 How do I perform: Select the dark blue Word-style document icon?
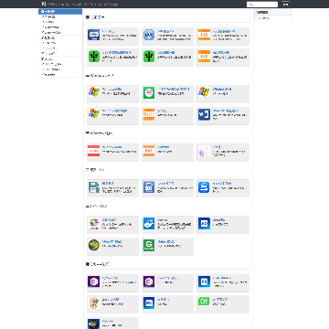pos(204,114)
